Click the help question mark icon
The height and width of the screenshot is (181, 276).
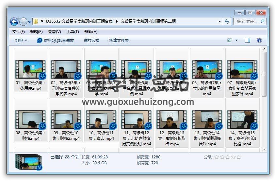click(259, 40)
